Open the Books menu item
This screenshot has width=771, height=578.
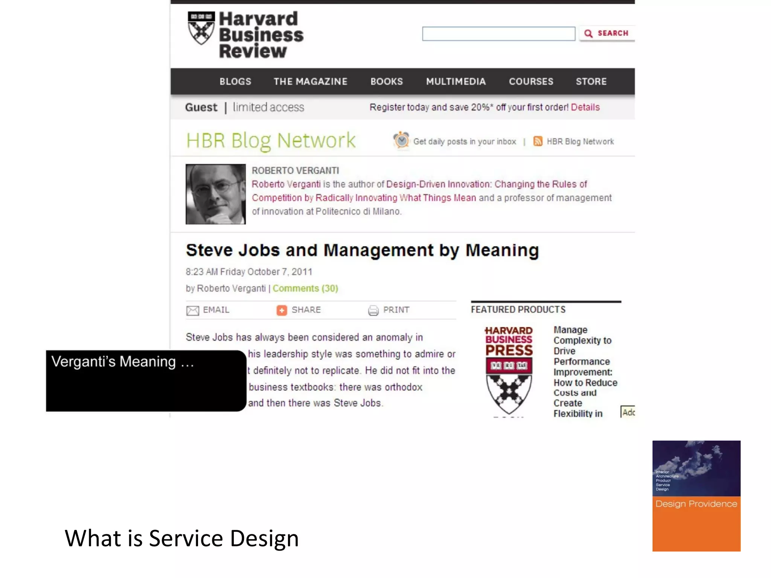387,82
